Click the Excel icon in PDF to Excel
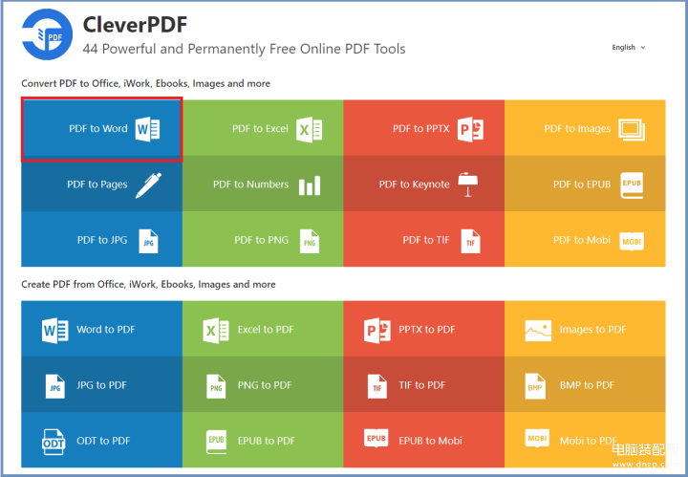 [x=309, y=129]
